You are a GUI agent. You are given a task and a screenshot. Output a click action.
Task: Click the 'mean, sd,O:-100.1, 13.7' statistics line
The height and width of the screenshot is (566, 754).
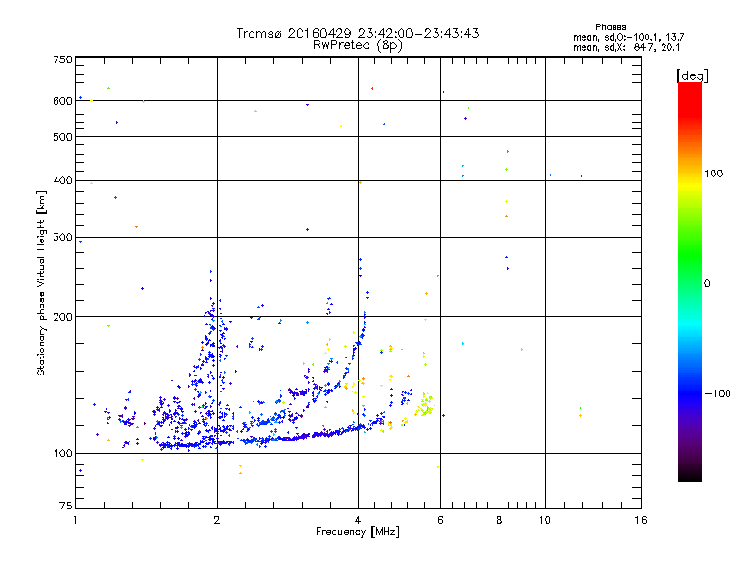click(x=629, y=37)
